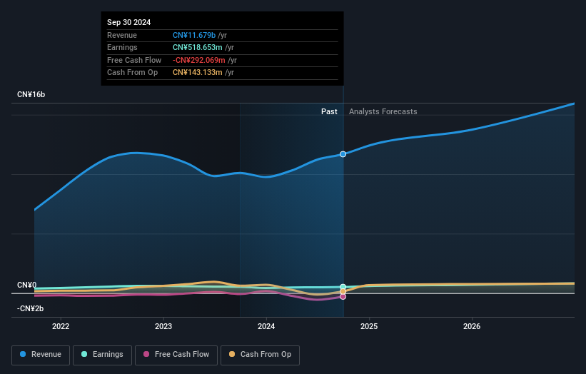Screen dimensions: 586x374
Task: Click the Analysts Forecasts label
Action: point(383,112)
